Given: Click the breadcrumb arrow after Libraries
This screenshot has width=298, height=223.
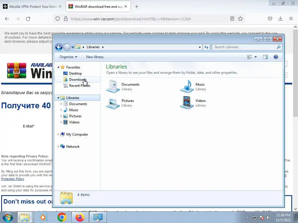Looking at the screenshot, I should tap(103, 47).
